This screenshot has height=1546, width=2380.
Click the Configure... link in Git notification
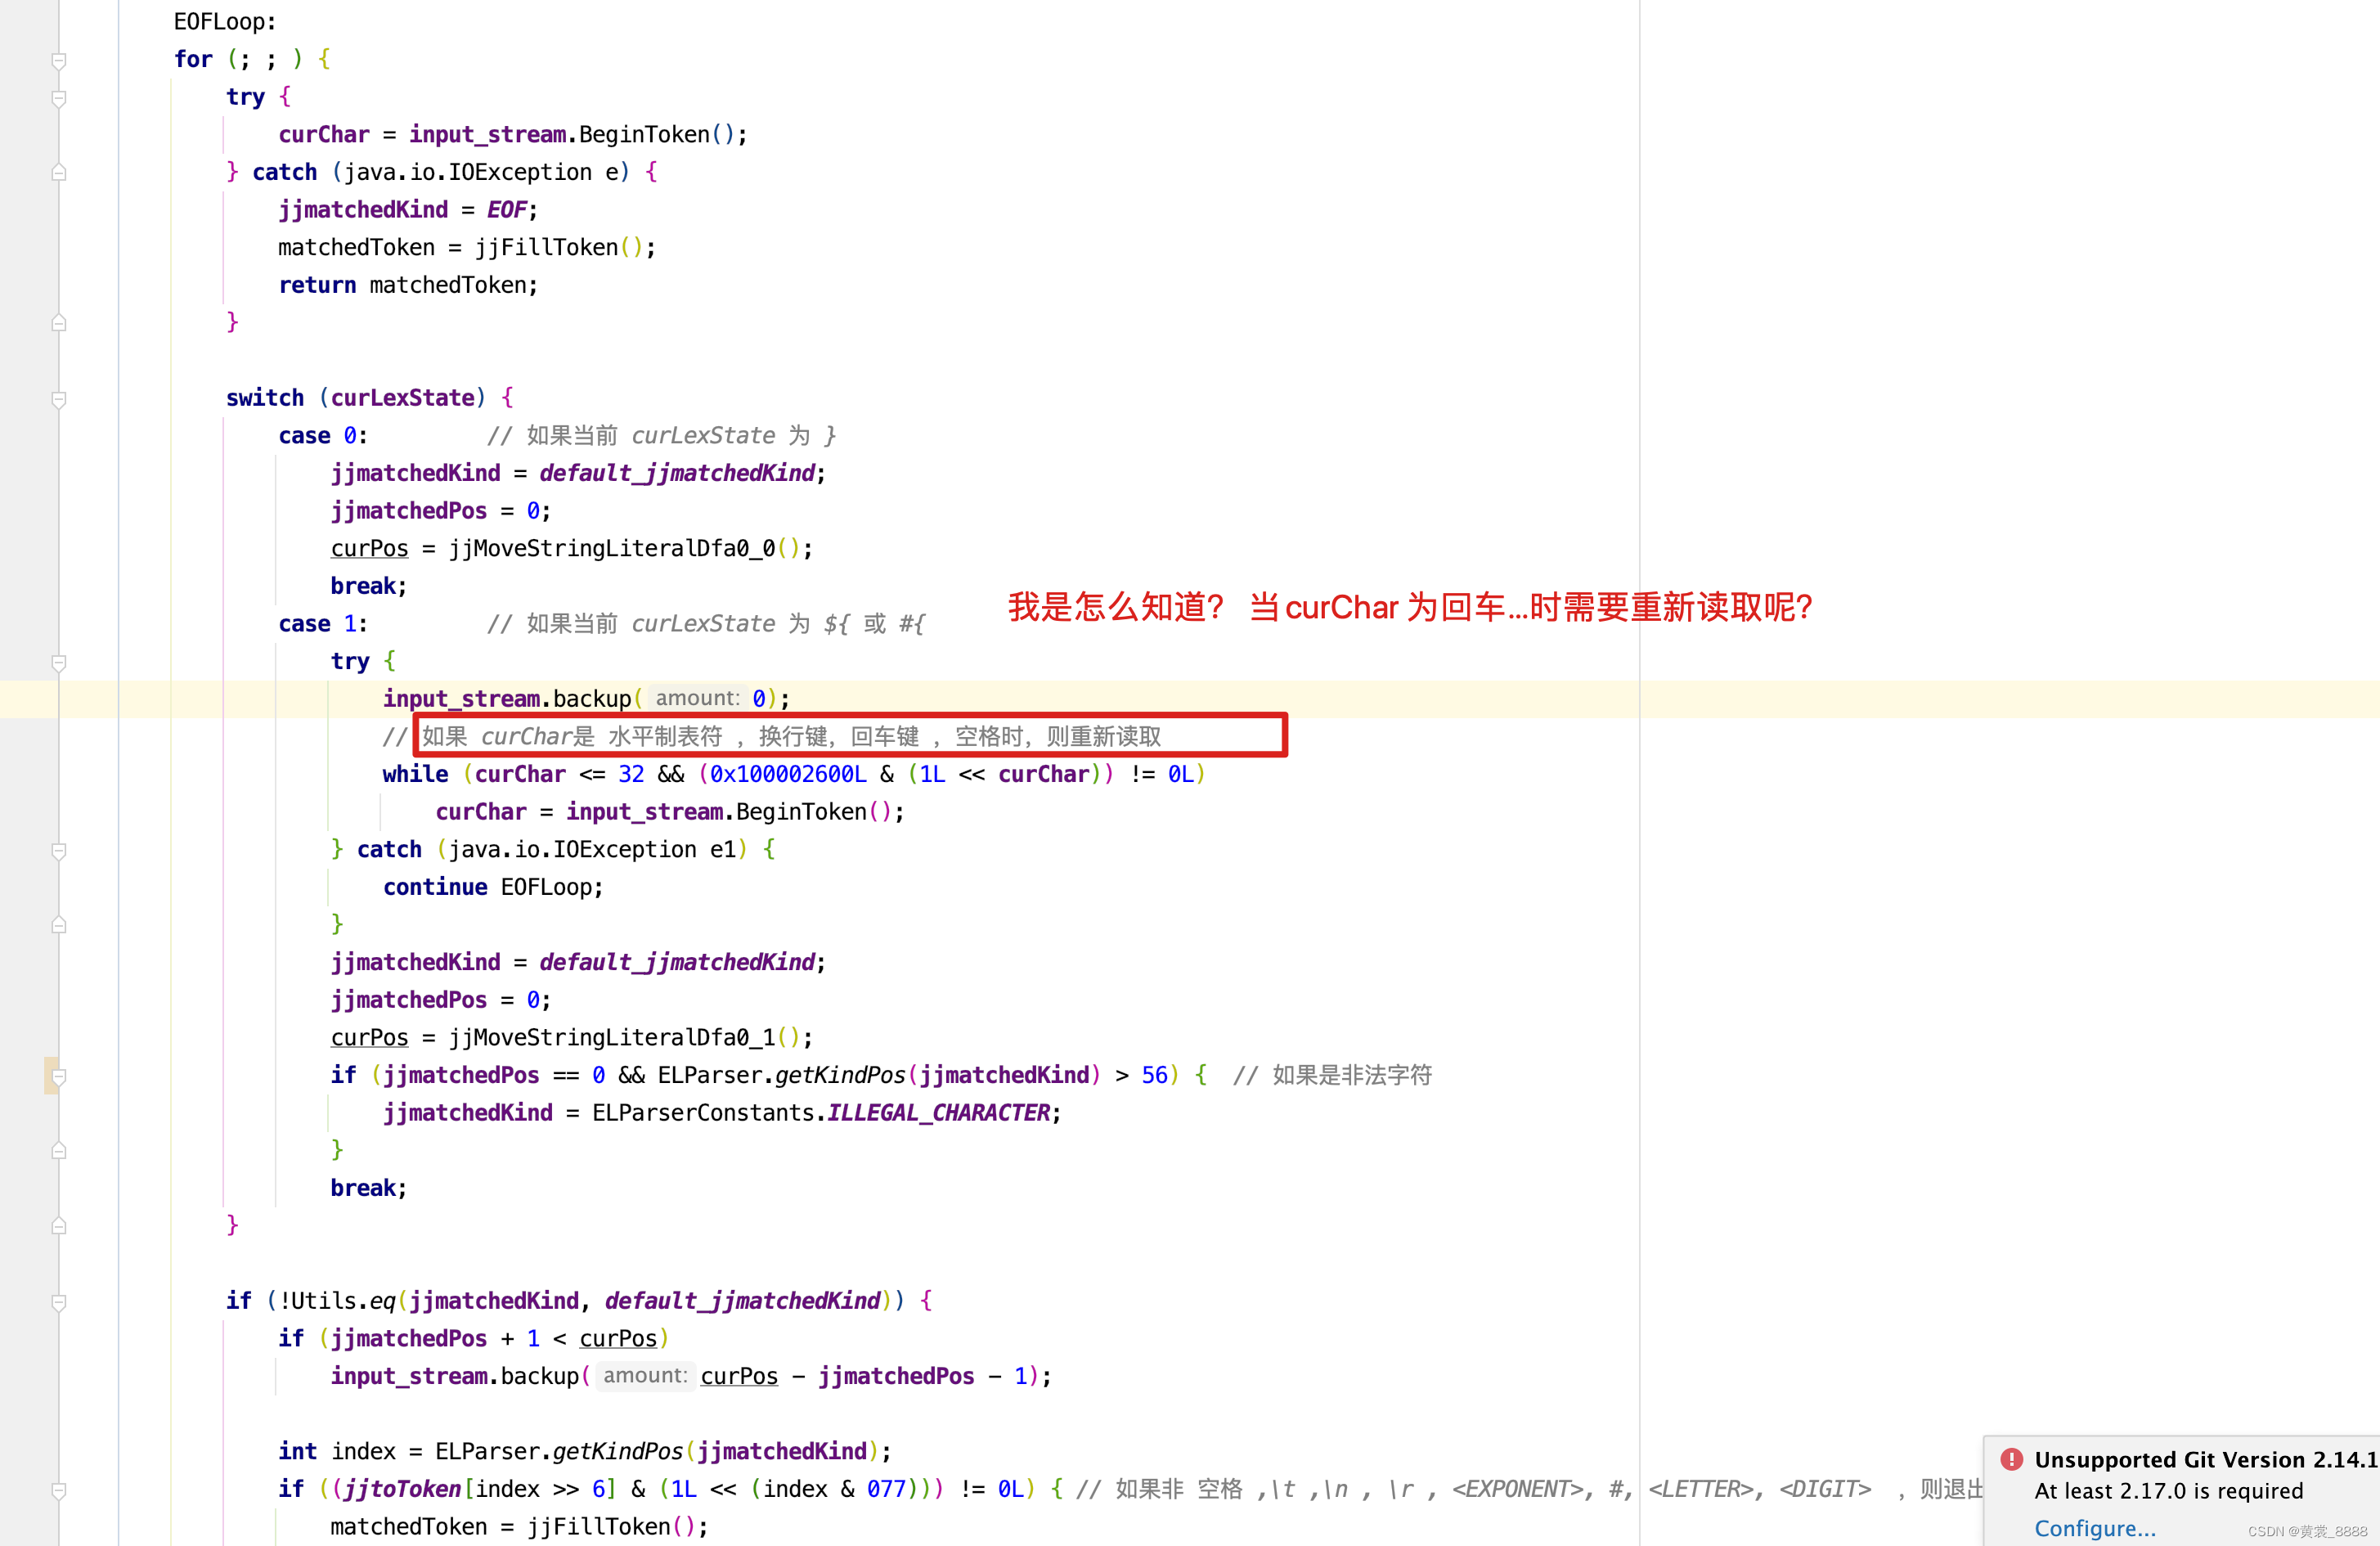point(2095,1528)
